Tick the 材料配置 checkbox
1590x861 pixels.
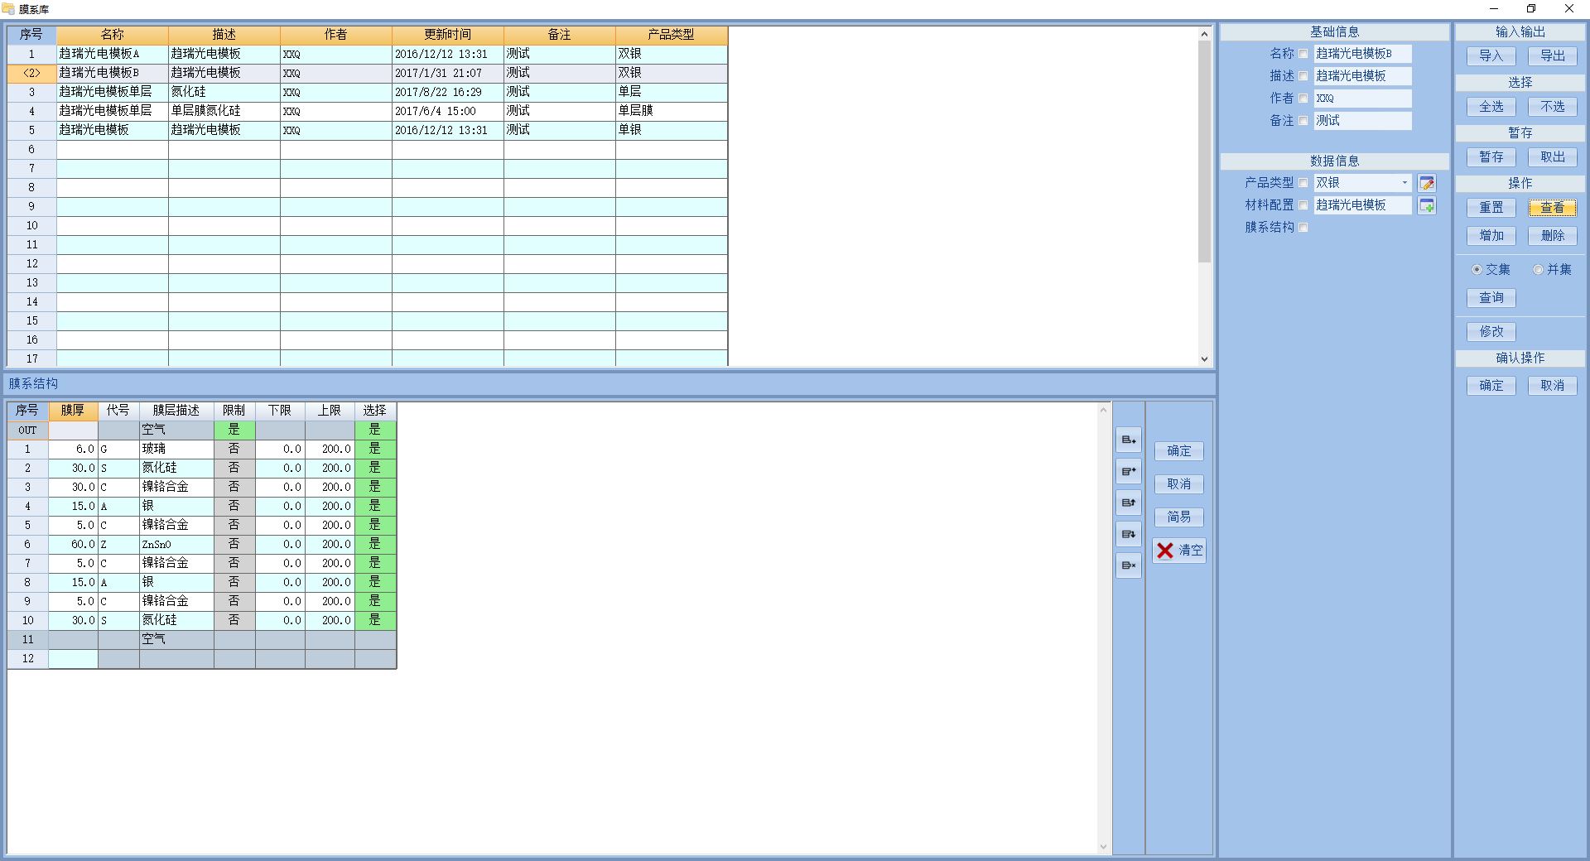(x=1303, y=205)
